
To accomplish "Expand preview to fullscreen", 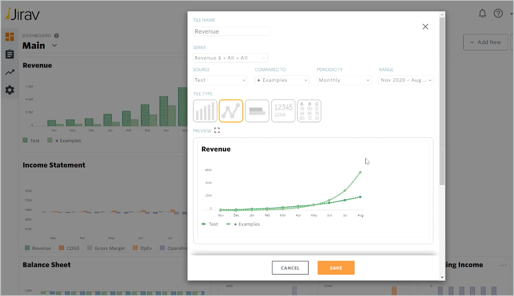I will coord(217,131).
